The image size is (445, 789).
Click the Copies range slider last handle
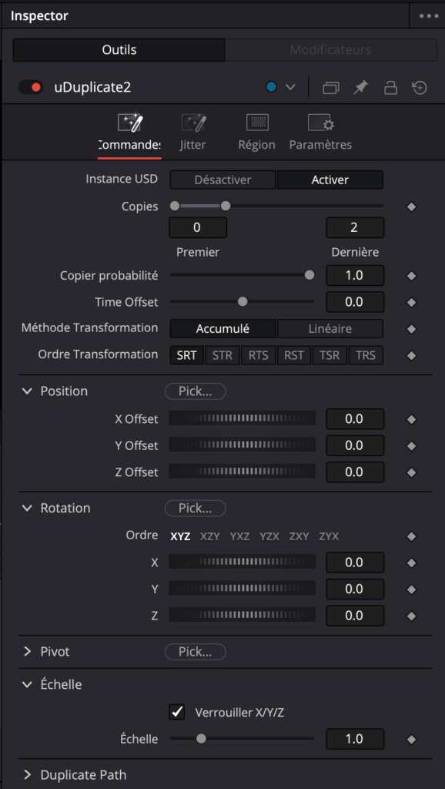coord(226,206)
